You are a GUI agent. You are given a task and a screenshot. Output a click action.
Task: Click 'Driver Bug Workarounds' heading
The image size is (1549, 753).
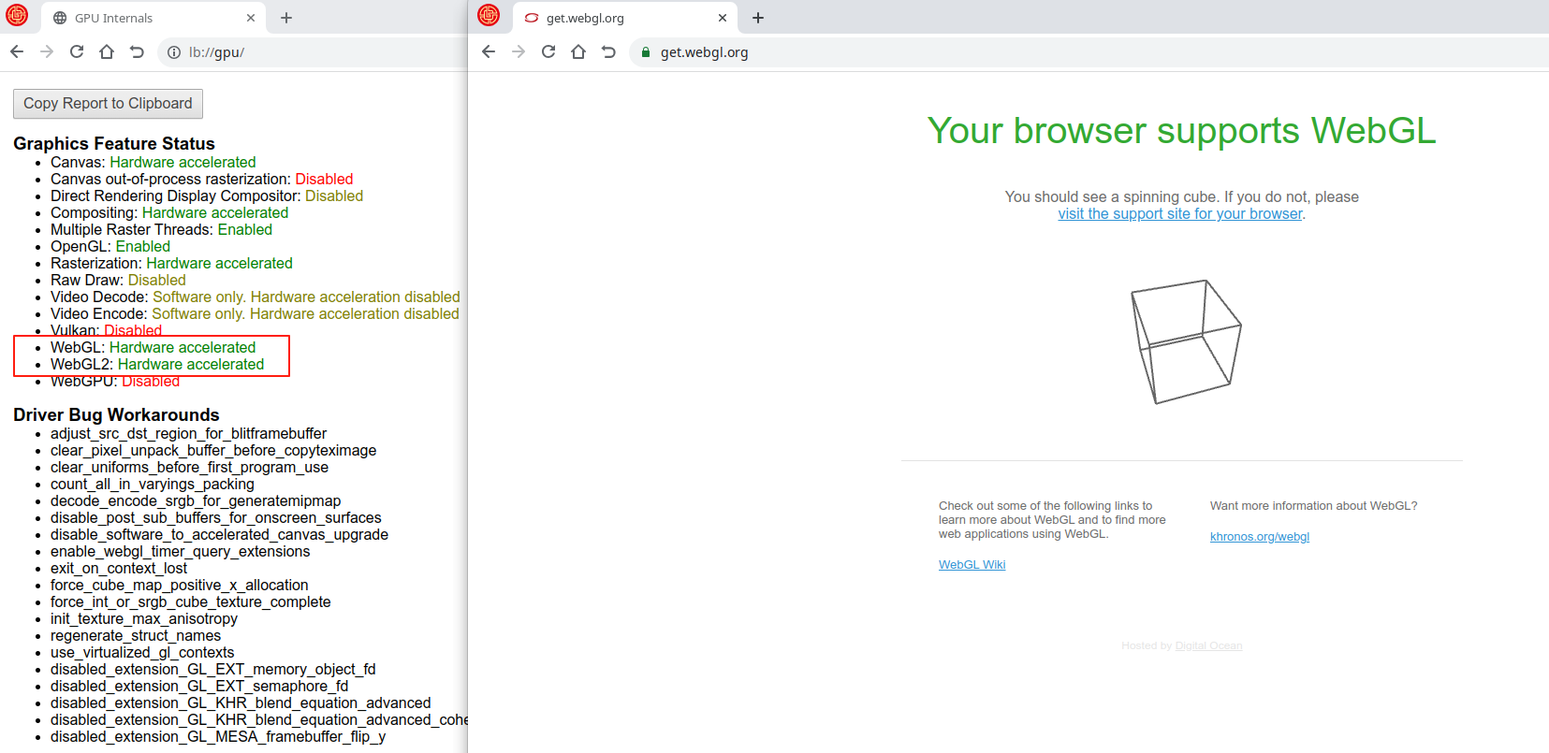(116, 414)
